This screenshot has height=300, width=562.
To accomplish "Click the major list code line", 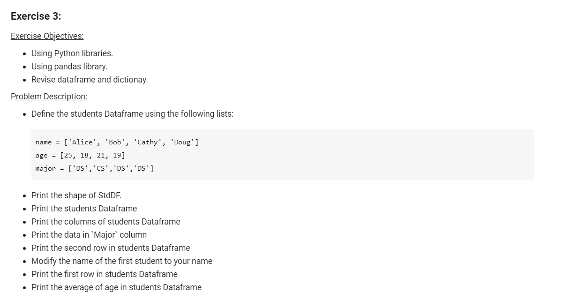I will coord(95,168).
